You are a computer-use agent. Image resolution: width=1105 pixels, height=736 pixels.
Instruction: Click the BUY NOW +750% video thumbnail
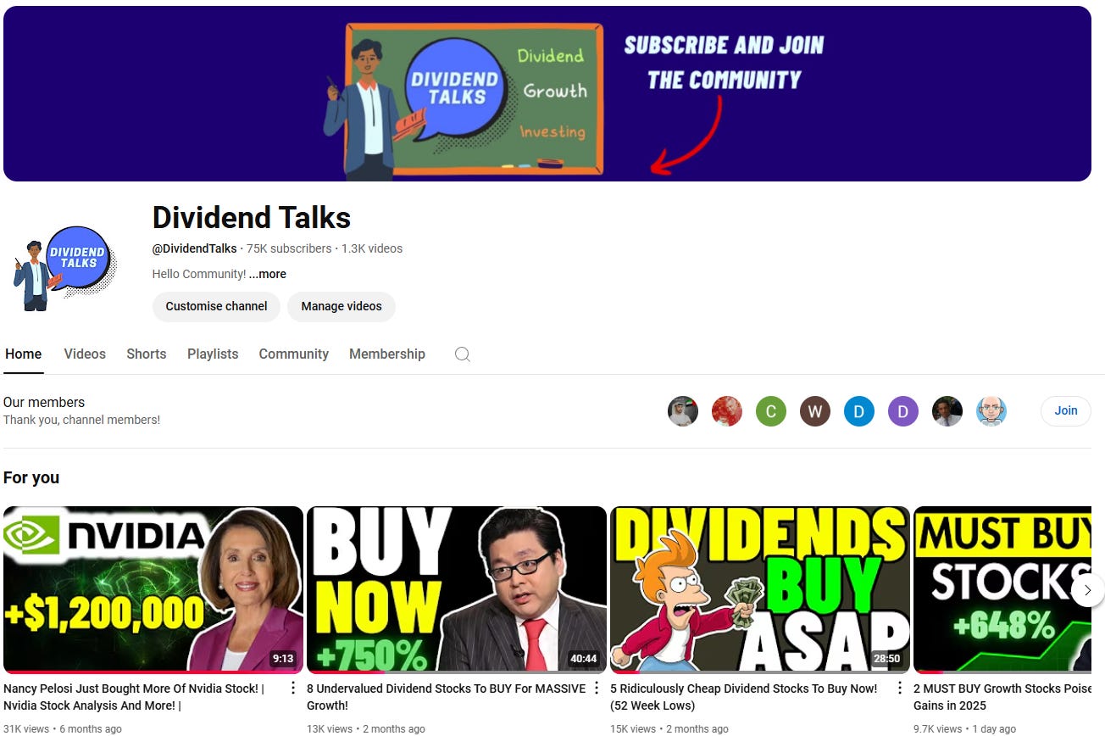[457, 589]
